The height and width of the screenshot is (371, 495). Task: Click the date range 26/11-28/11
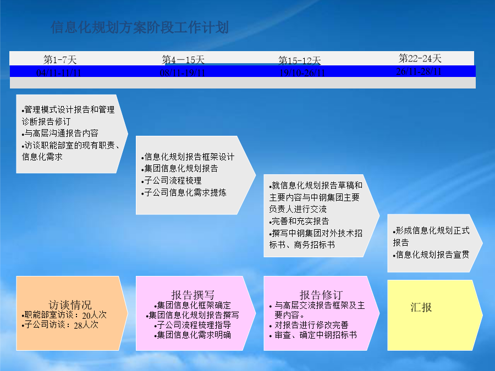[x=419, y=71]
